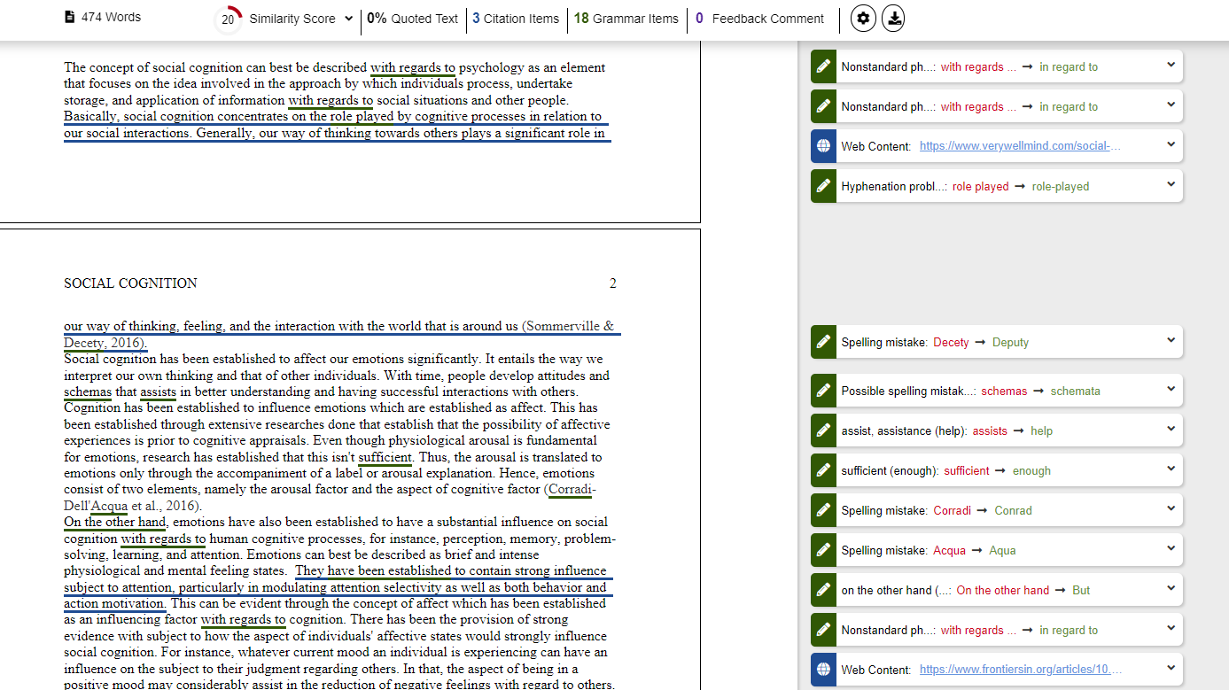Screen dimensions: 1229x690
Task: Select the 3 Citation Items tab
Action: pos(516,19)
